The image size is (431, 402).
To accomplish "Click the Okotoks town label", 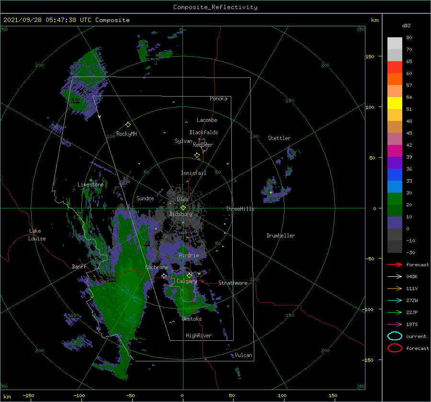I will coord(192,319).
